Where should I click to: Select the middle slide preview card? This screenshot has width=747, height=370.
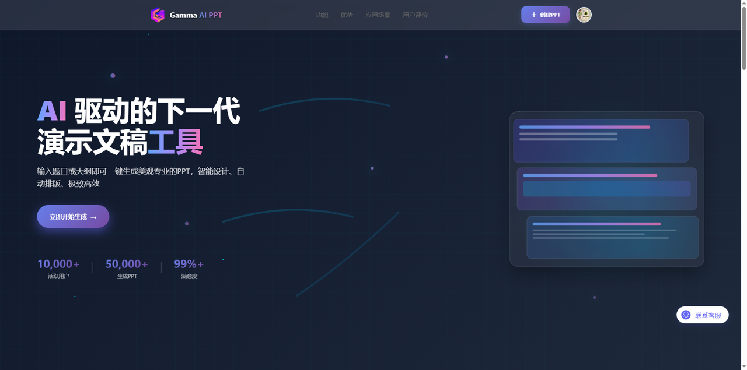coord(606,189)
